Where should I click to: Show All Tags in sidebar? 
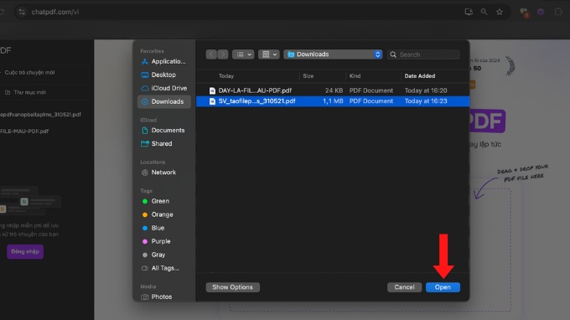click(x=164, y=268)
